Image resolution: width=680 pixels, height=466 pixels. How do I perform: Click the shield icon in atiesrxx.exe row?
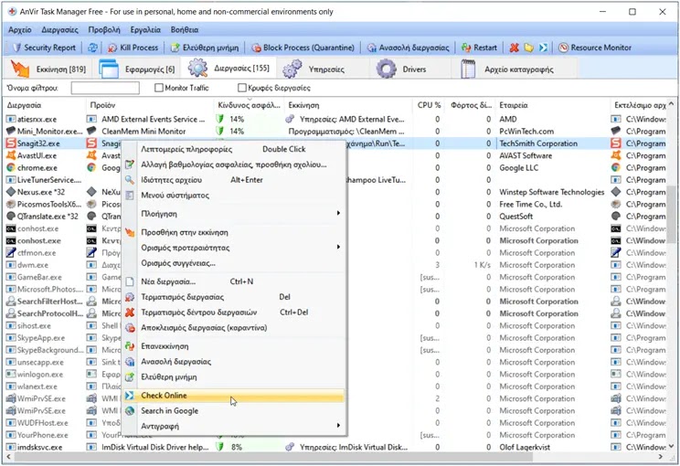pyautogui.click(x=220, y=119)
